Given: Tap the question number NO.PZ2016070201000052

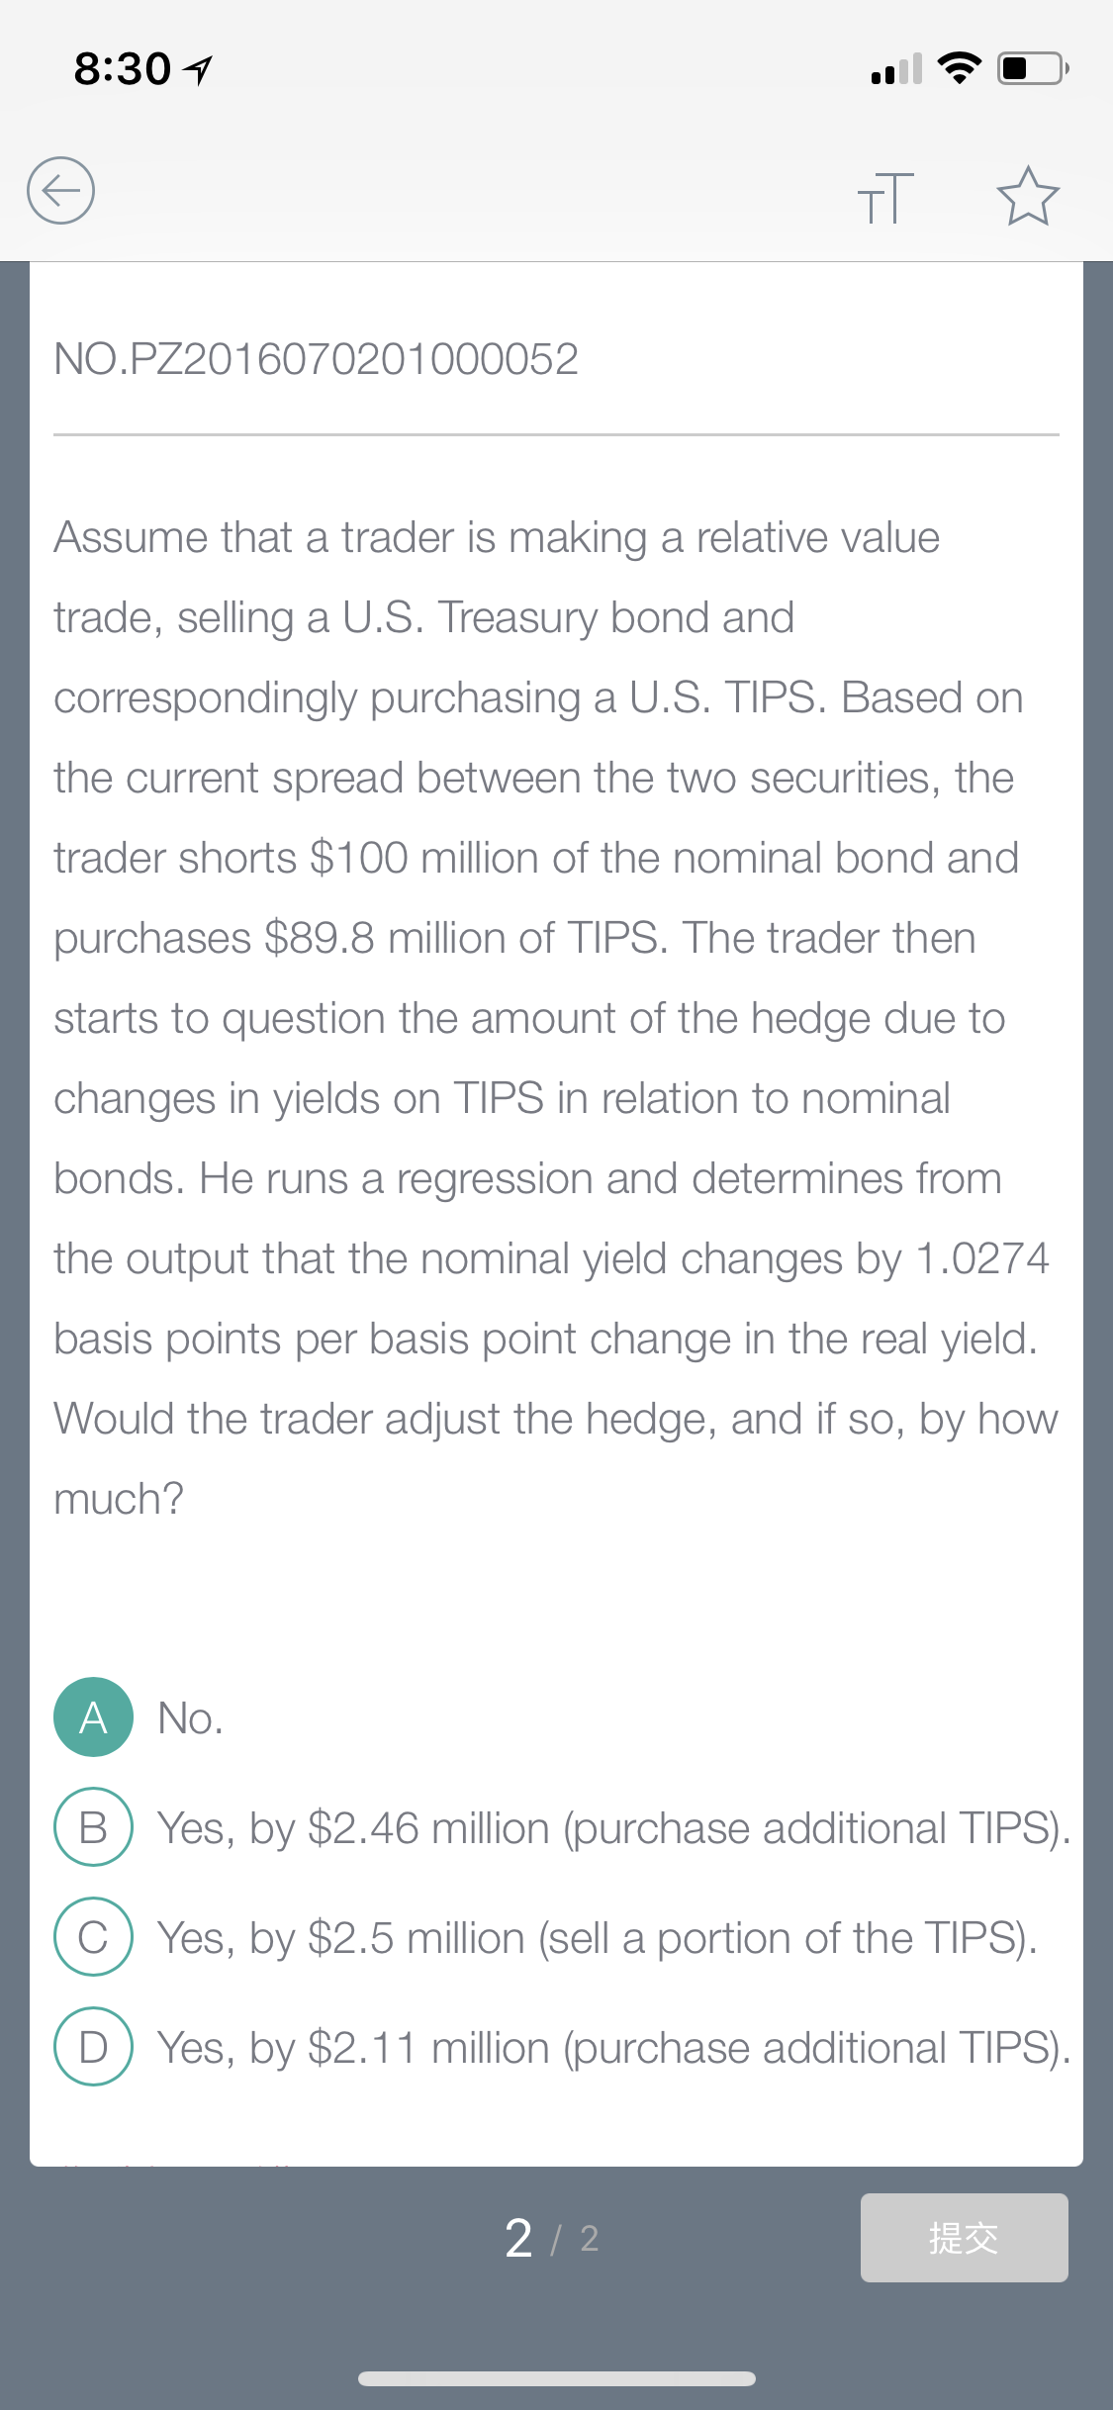Looking at the screenshot, I should click(x=316, y=359).
